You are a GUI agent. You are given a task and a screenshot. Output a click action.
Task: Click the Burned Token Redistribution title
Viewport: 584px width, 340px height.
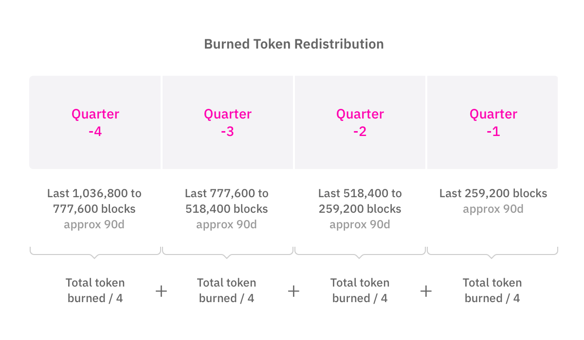[x=293, y=44]
